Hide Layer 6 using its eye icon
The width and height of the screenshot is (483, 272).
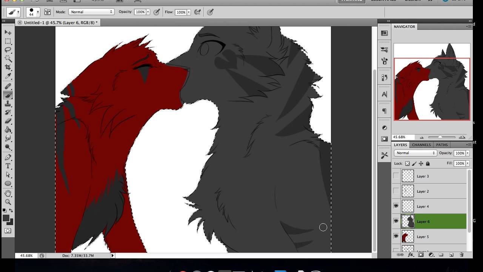396,221
